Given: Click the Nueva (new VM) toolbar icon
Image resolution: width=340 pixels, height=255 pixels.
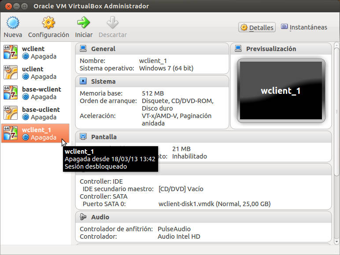Looking at the screenshot, I should 13,22.
